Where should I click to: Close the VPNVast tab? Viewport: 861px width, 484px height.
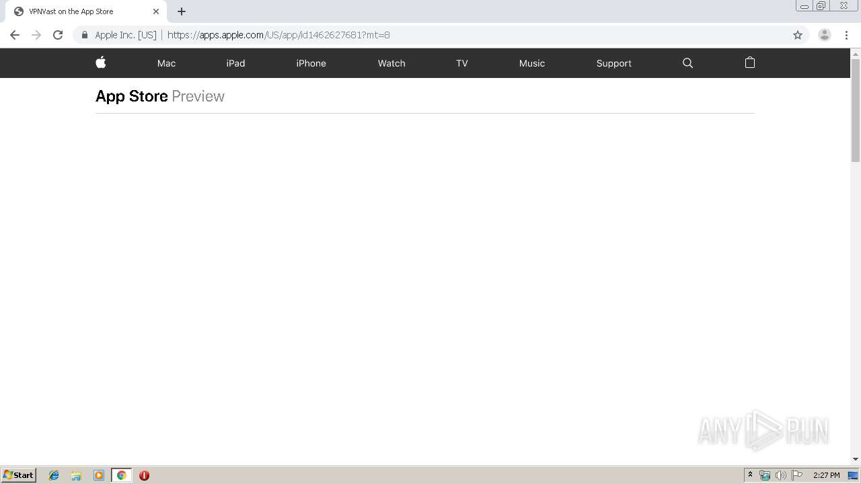point(156,11)
